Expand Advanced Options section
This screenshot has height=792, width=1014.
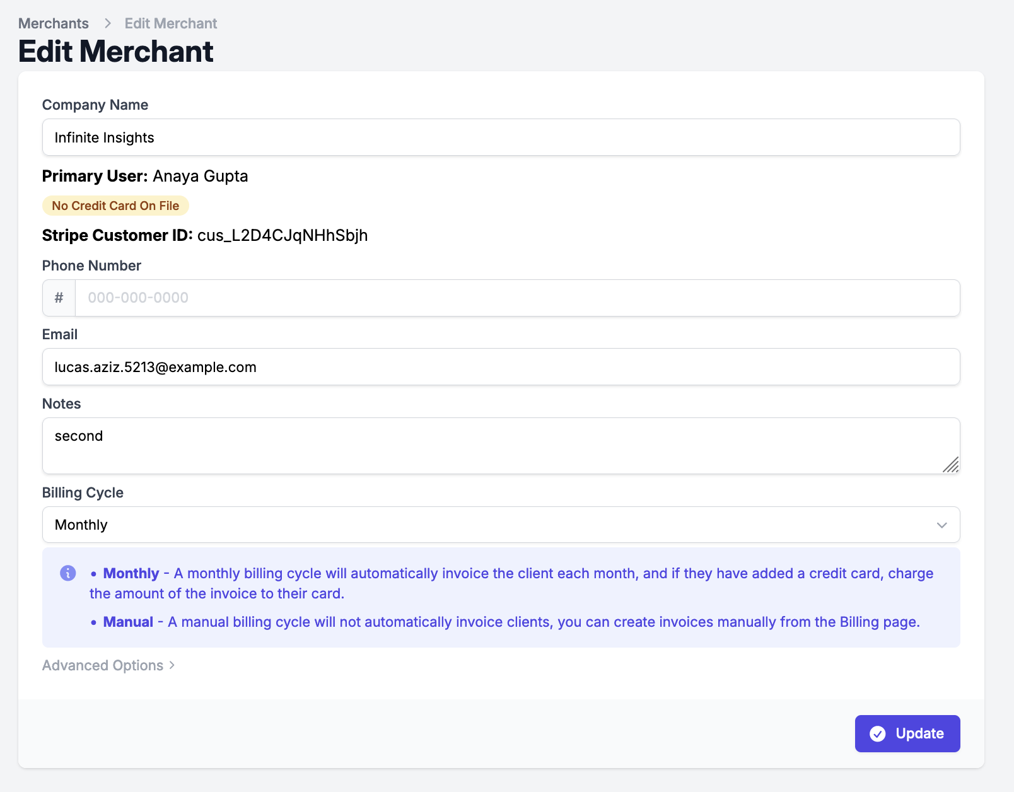103,665
